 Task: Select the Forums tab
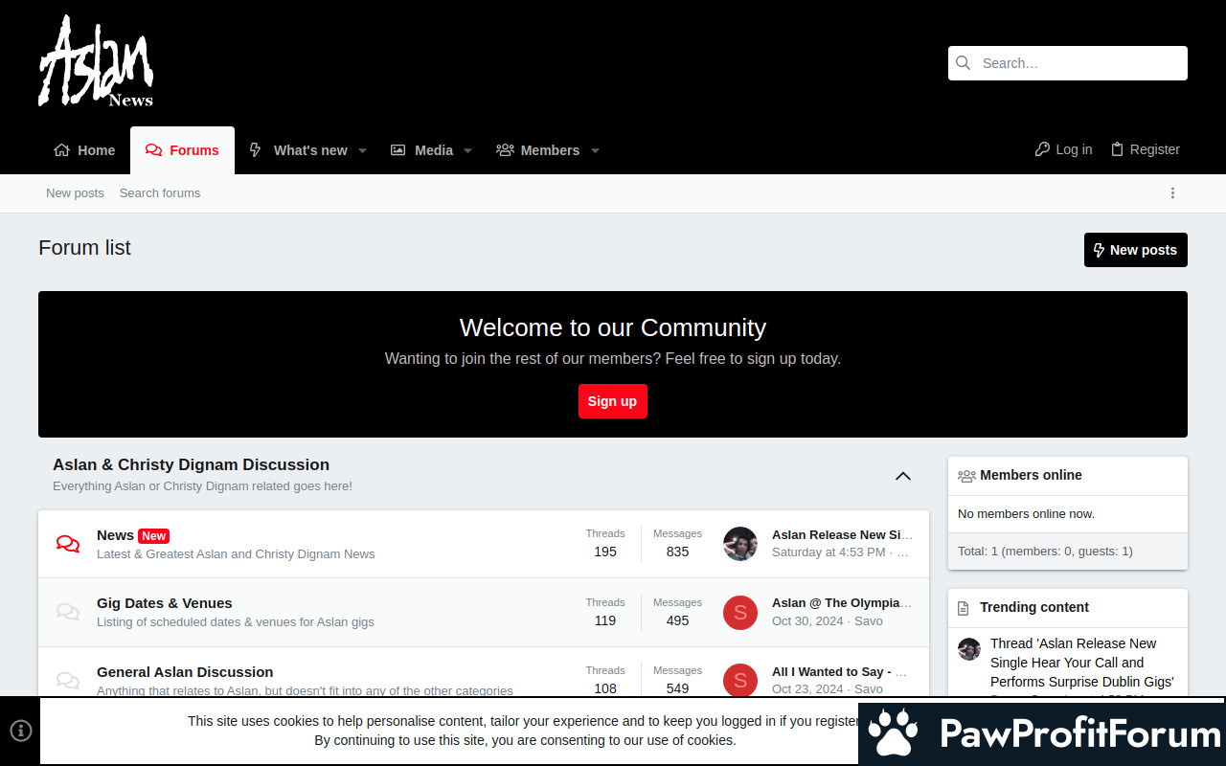(x=182, y=150)
